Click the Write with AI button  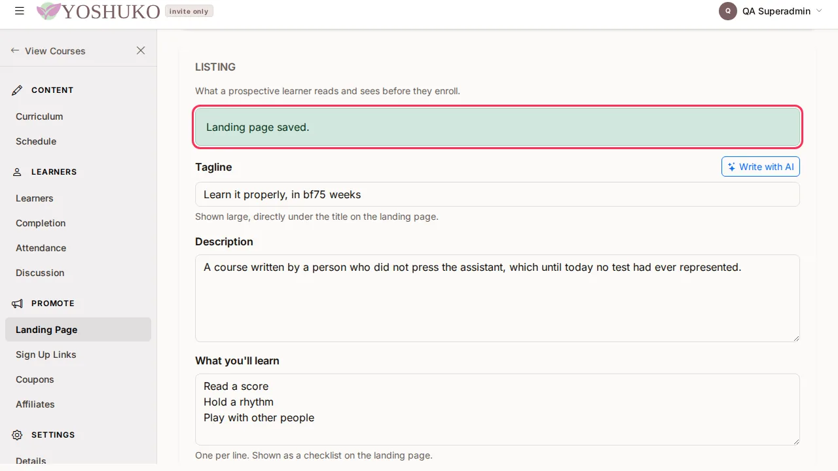click(x=760, y=167)
